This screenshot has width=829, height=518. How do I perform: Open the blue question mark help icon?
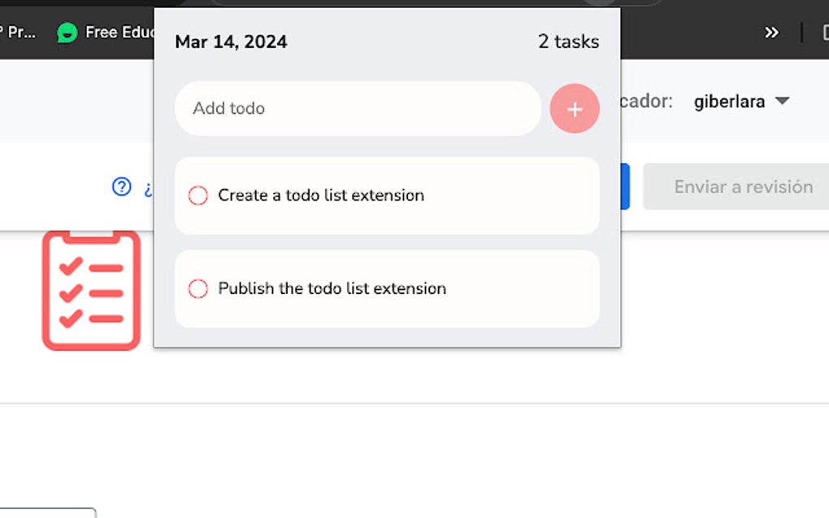(x=120, y=186)
